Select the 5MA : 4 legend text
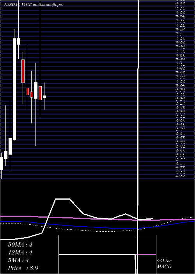The width and height of the screenshot is (195, 274). (x=18, y=260)
